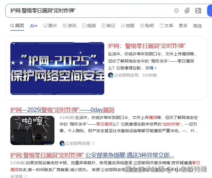
Task: Click 公安部网安局 source in top card
Action: (126, 75)
